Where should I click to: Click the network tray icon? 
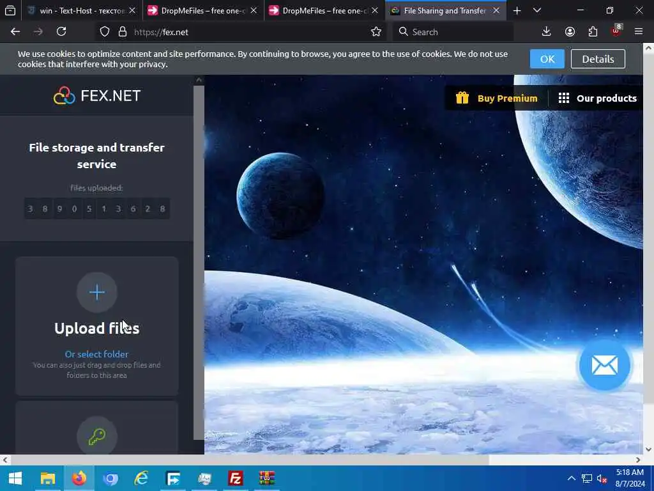click(587, 479)
